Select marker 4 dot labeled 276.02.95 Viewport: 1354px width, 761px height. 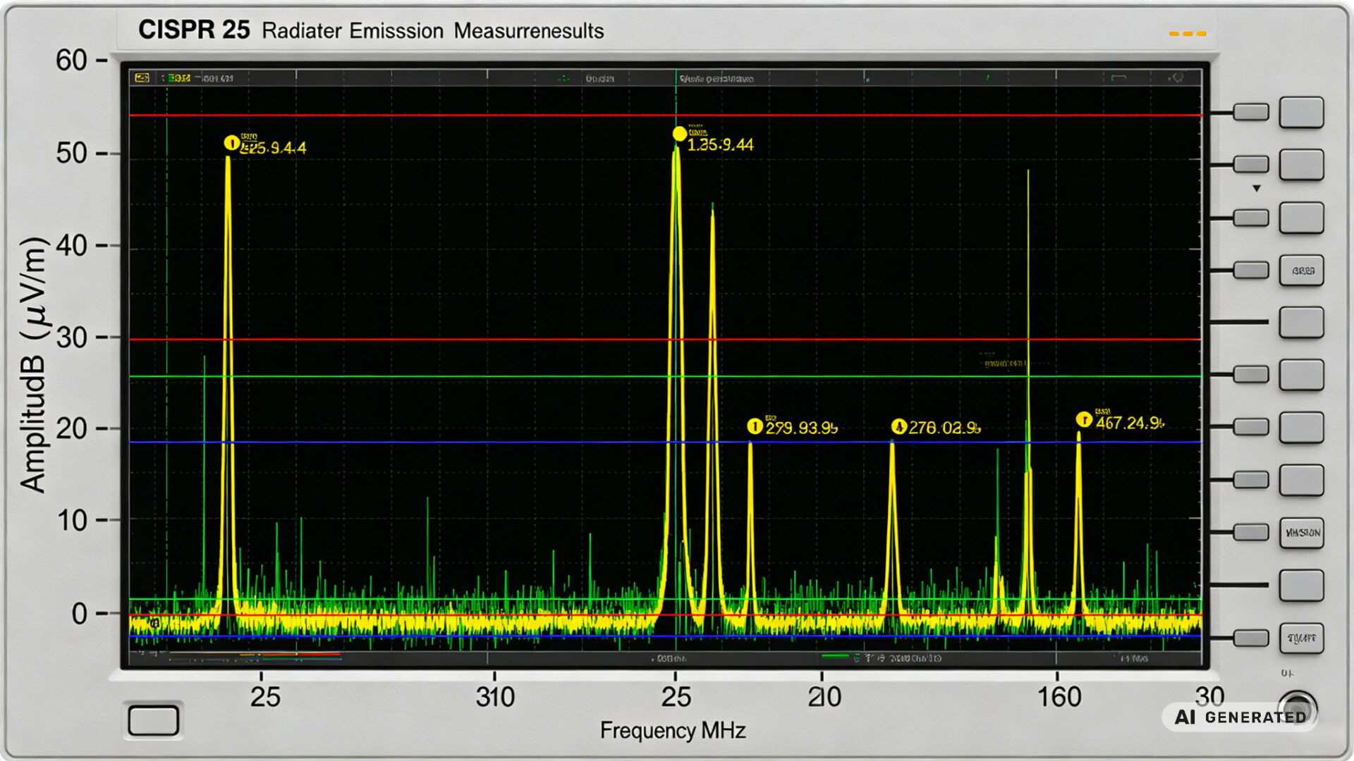[898, 426]
